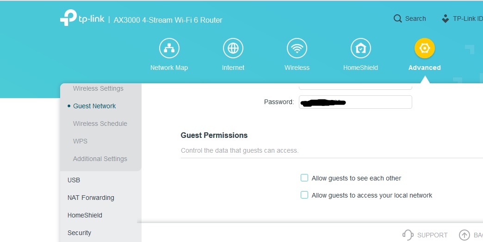The width and height of the screenshot is (483, 242).
Task: Select Wireless Schedule menu item
Action: tap(100, 124)
